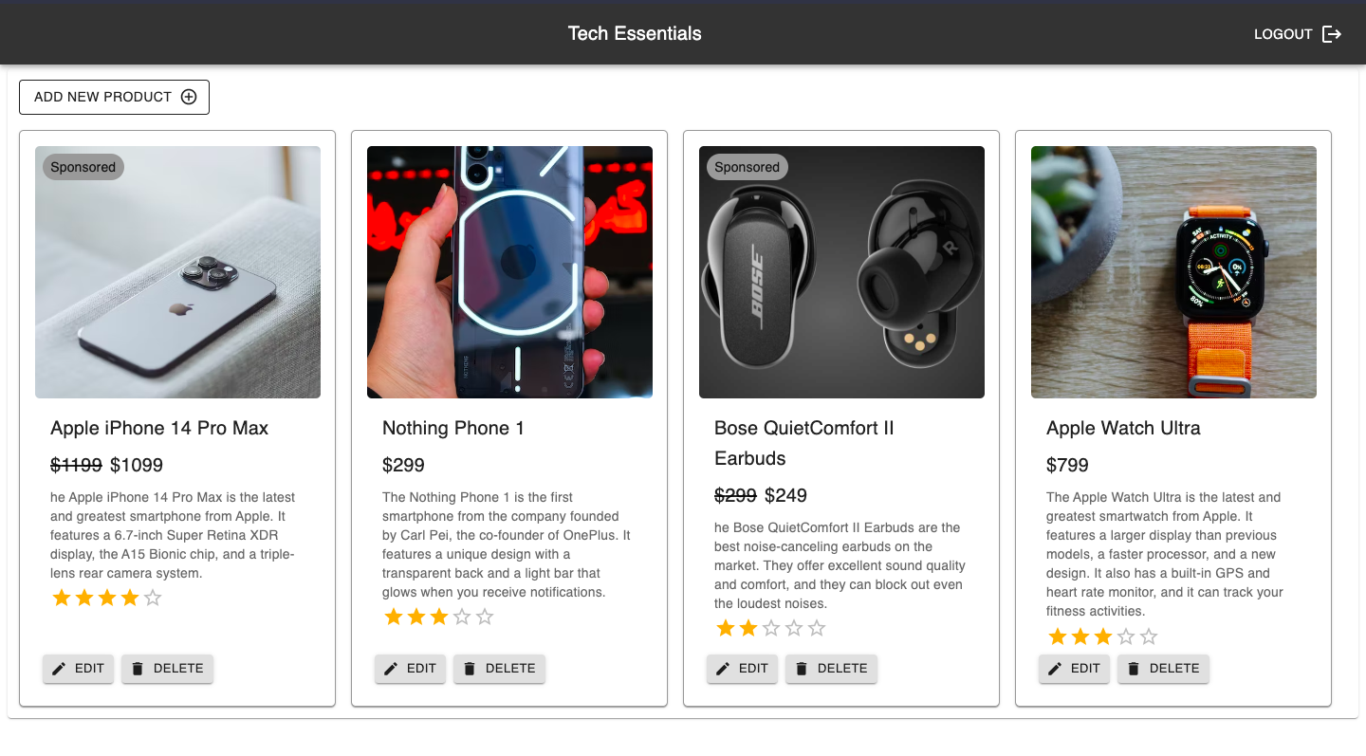Viewport: 1366px width, 756px height.
Task: Click the fourth star on Nothing Phone rating
Action: 461,617
